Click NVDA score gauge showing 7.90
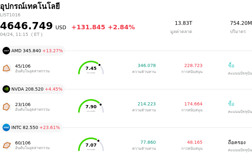Screen dimensions: 252x157 coord(91,106)
